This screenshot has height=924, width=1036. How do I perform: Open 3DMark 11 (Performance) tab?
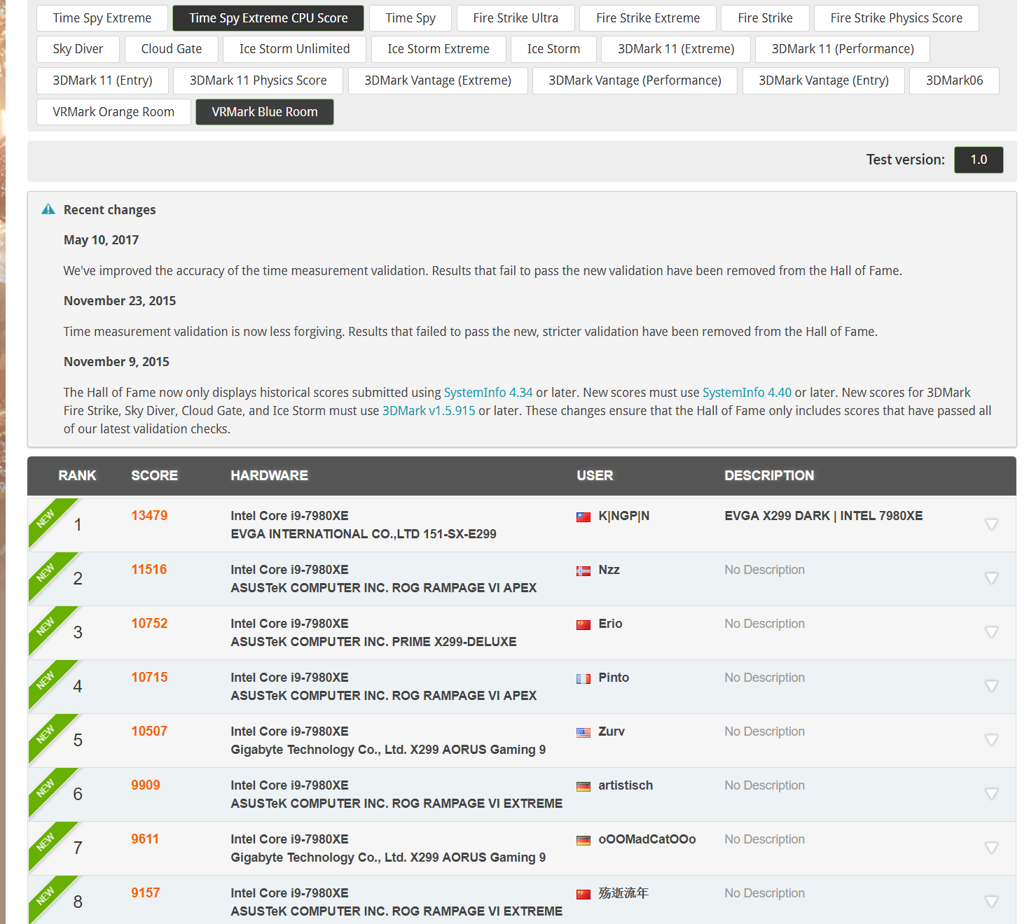tap(843, 49)
